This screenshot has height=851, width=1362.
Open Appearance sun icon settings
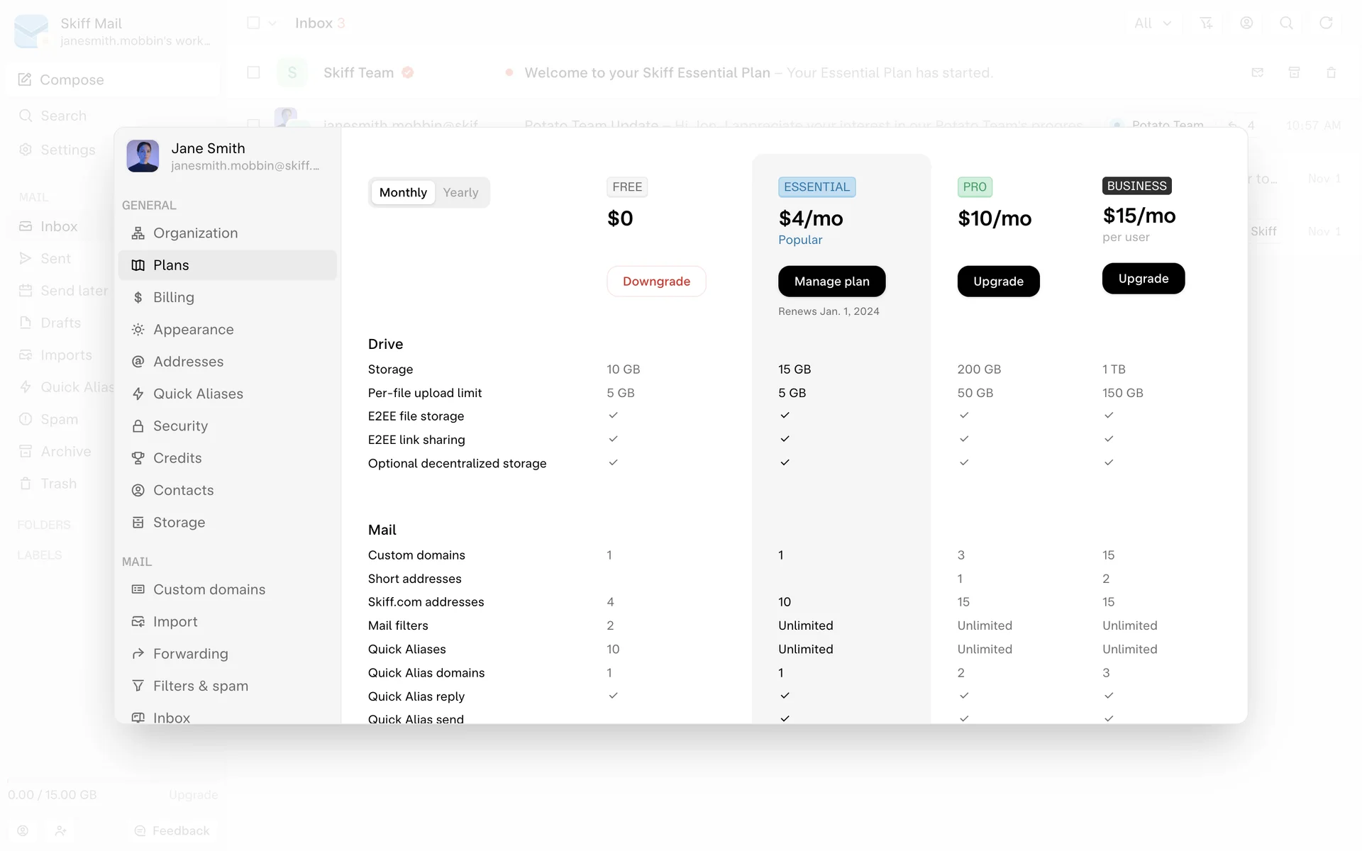click(138, 330)
